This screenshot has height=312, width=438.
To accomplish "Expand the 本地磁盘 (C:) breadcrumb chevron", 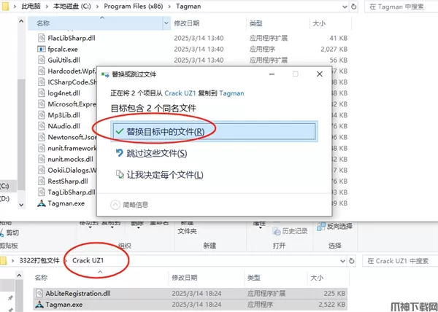I will pos(97,7).
